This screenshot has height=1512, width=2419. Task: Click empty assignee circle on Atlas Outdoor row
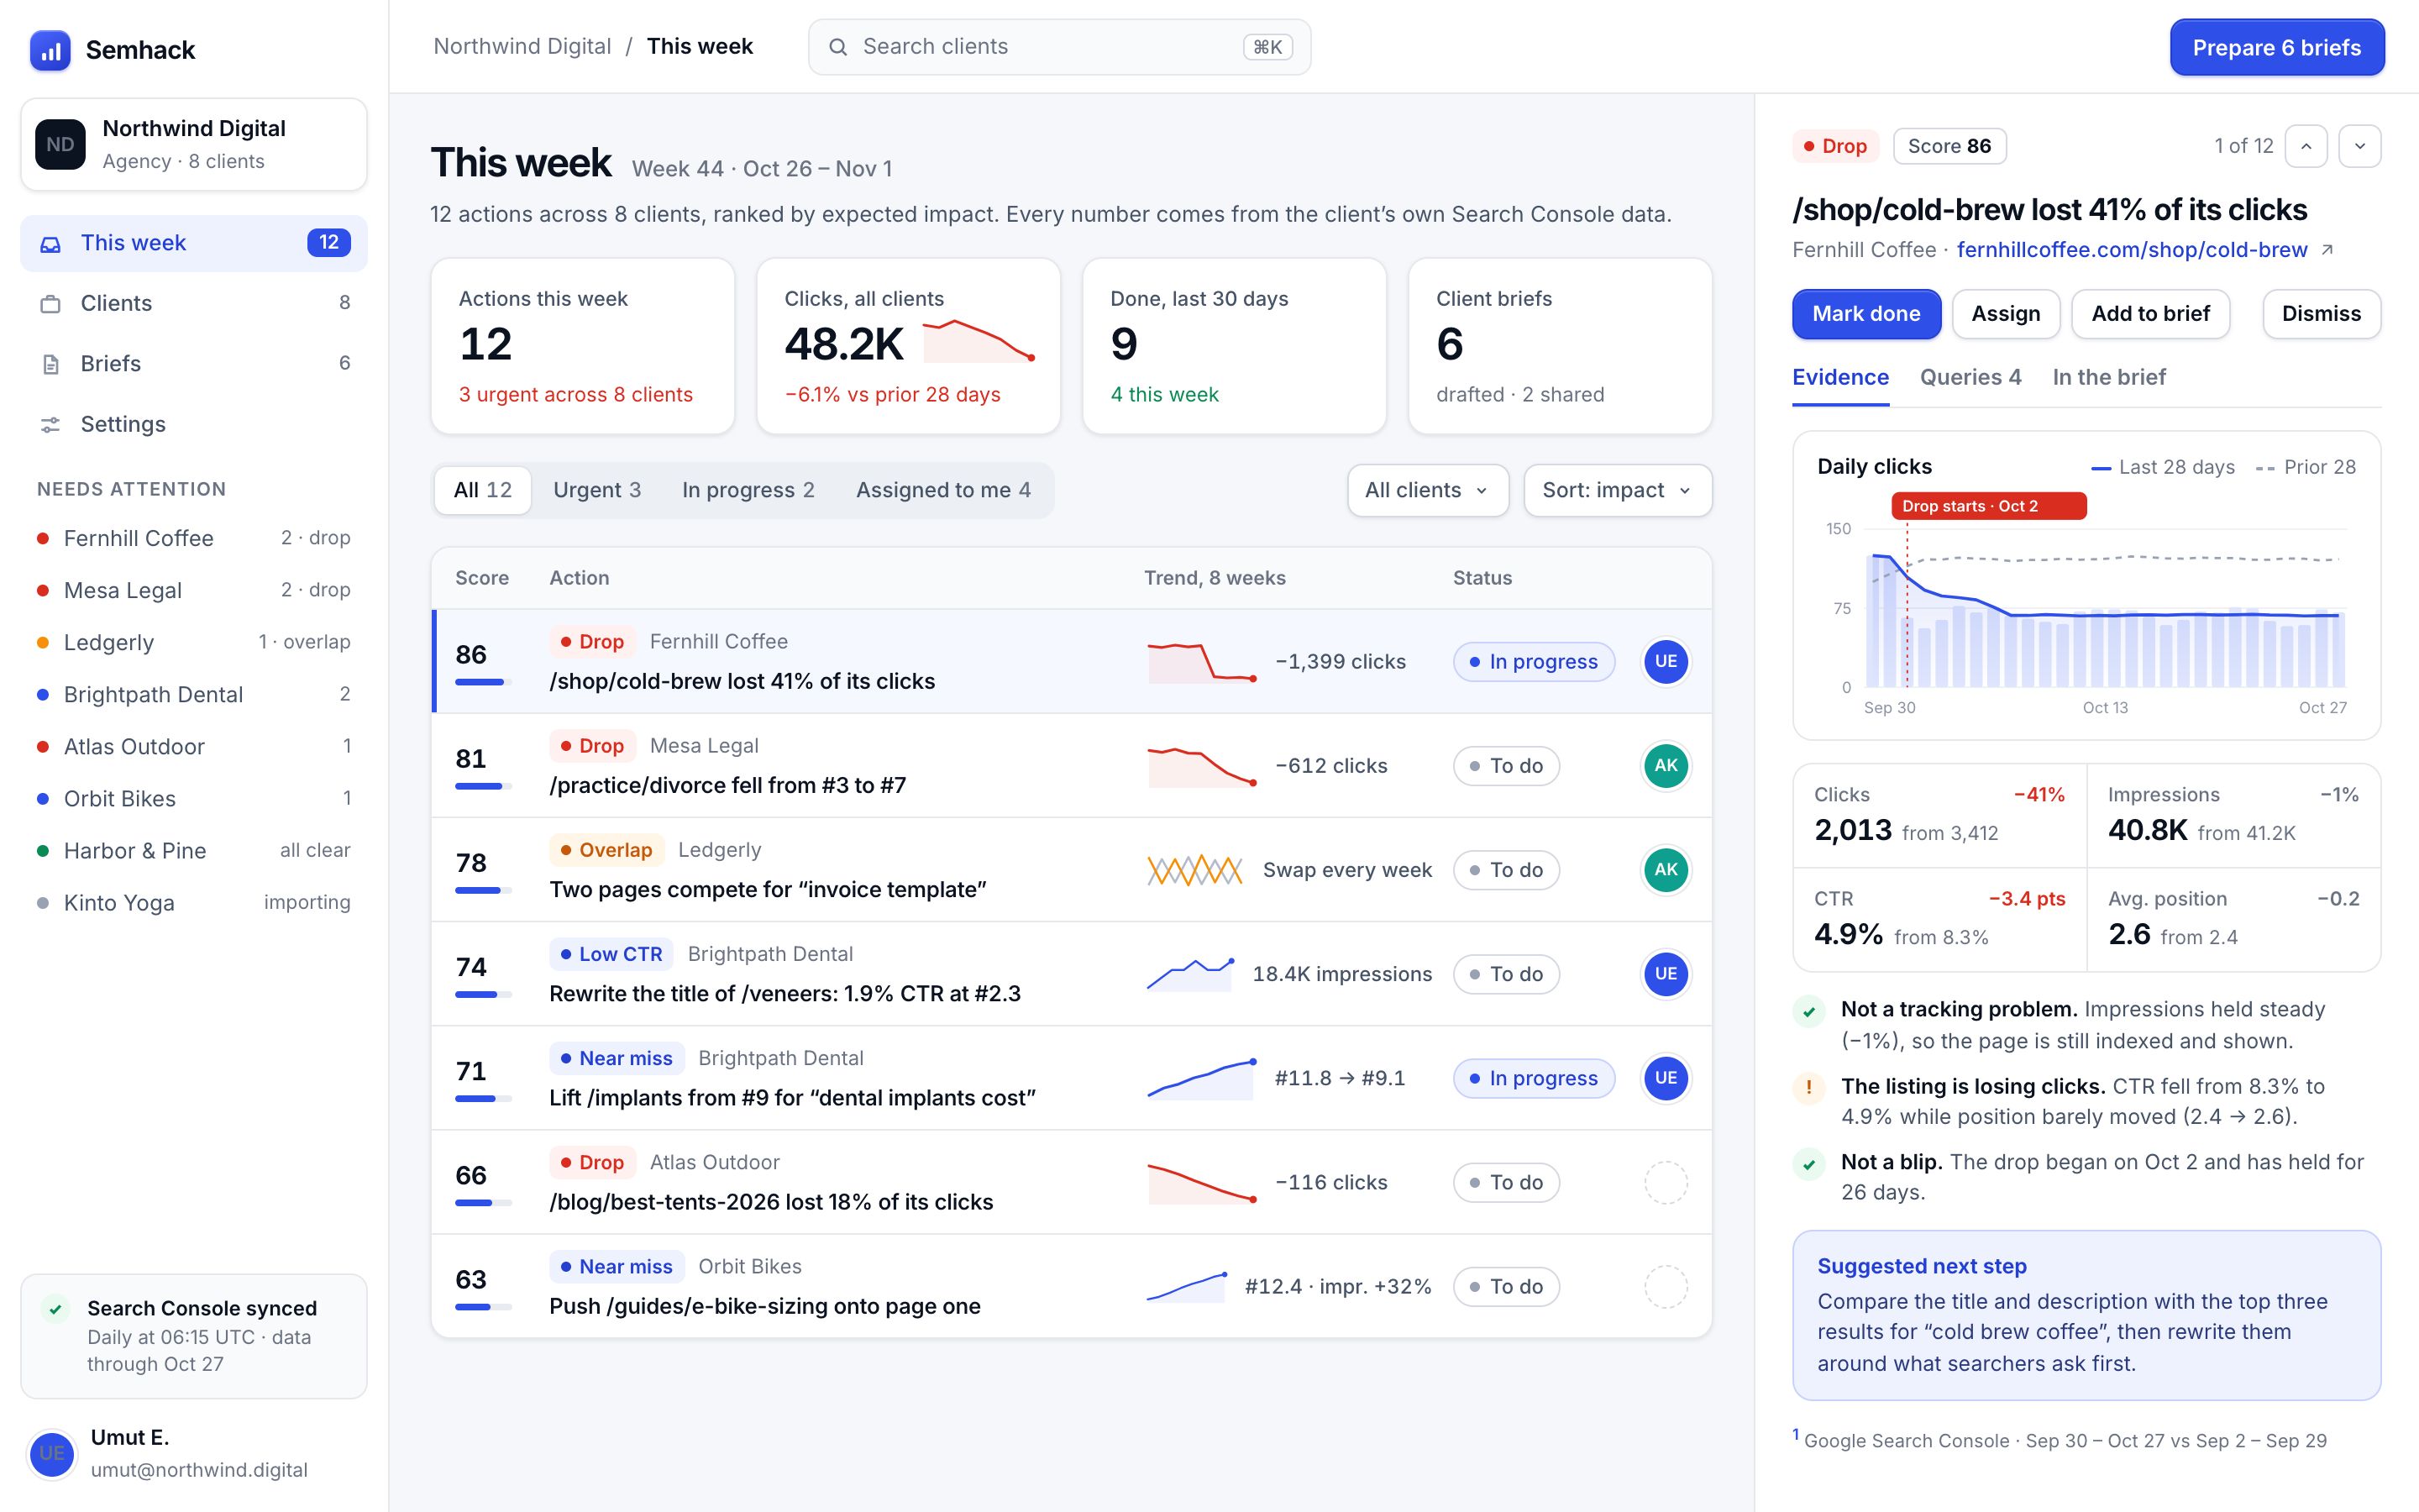pos(1666,1182)
